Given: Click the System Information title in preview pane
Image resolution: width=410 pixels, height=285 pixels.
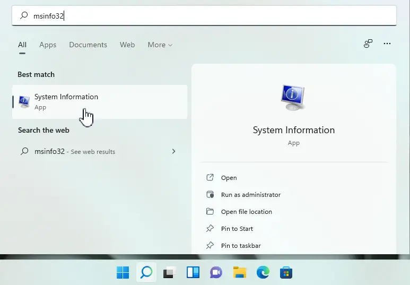Looking at the screenshot, I should tap(294, 130).
